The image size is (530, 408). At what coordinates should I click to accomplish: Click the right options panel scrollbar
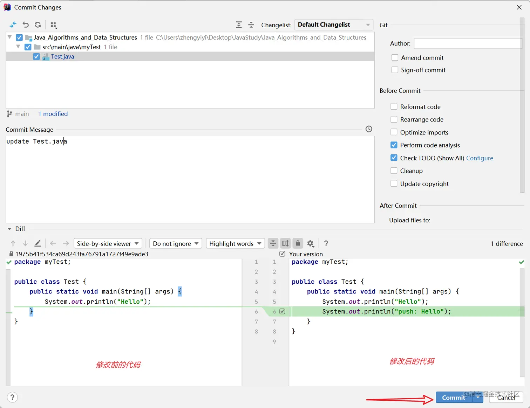(522, 105)
